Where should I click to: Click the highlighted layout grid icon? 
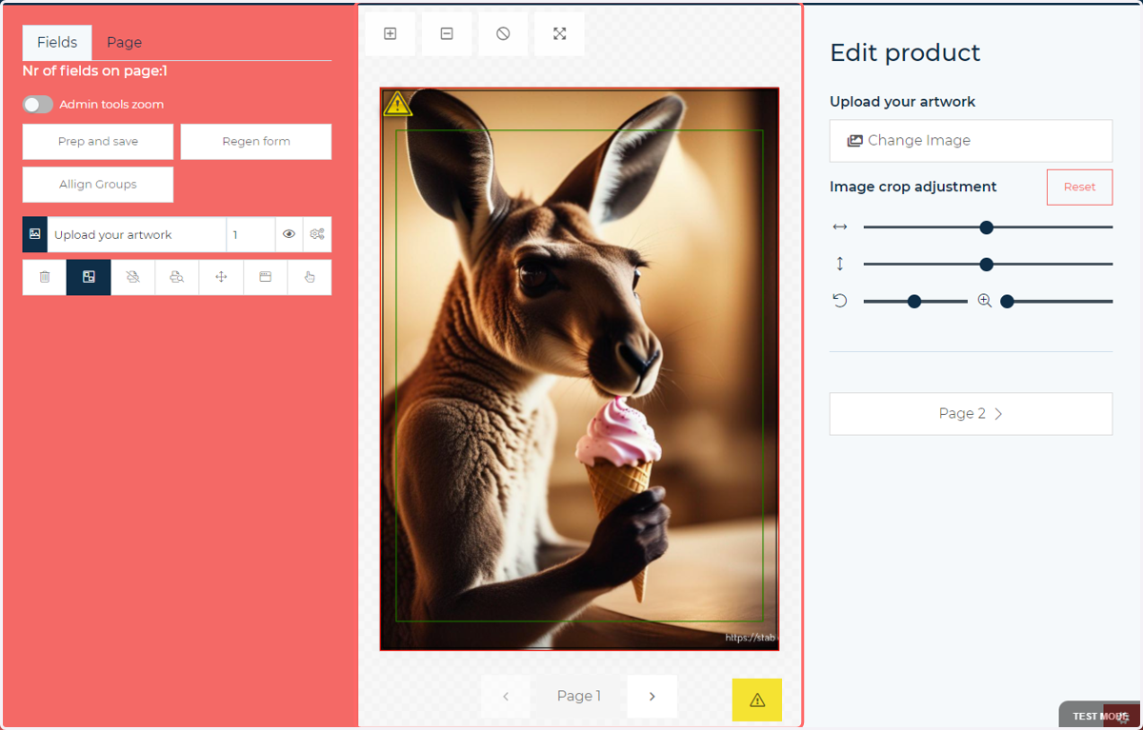(89, 277)
